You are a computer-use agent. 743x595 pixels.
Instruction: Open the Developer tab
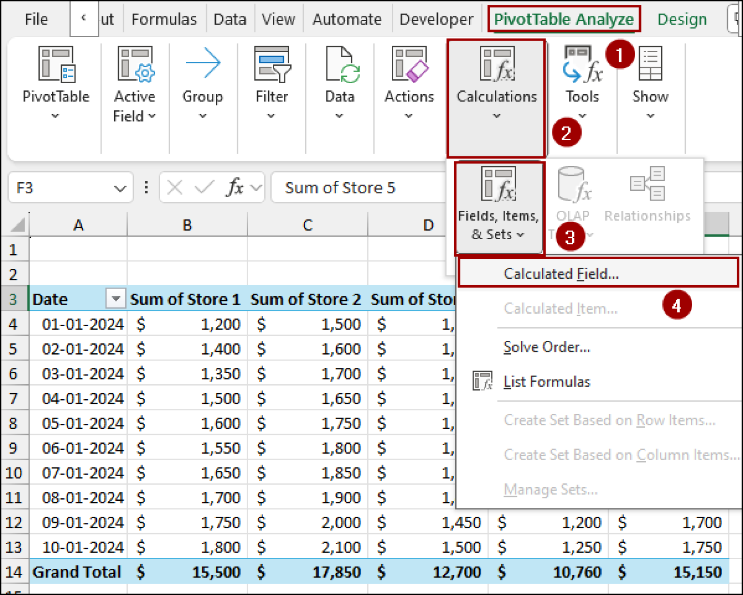[435, 19]
